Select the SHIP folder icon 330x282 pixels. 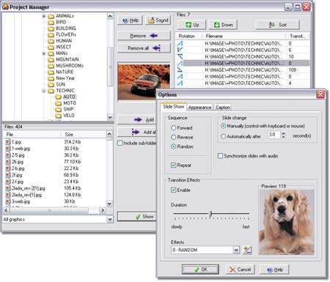pos(59,109)
